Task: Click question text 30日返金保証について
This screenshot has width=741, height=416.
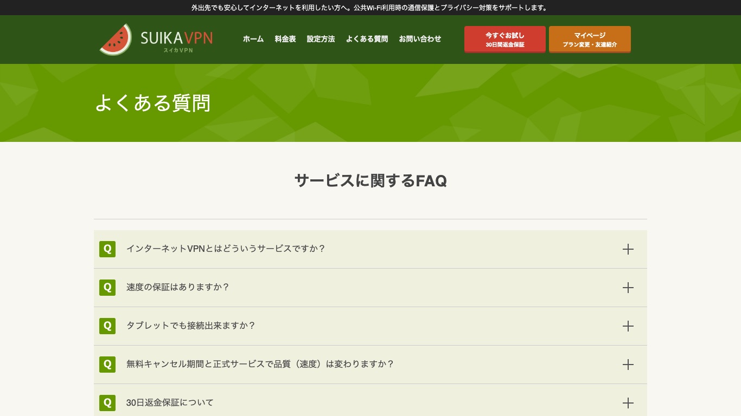Action: click(170, 402)
